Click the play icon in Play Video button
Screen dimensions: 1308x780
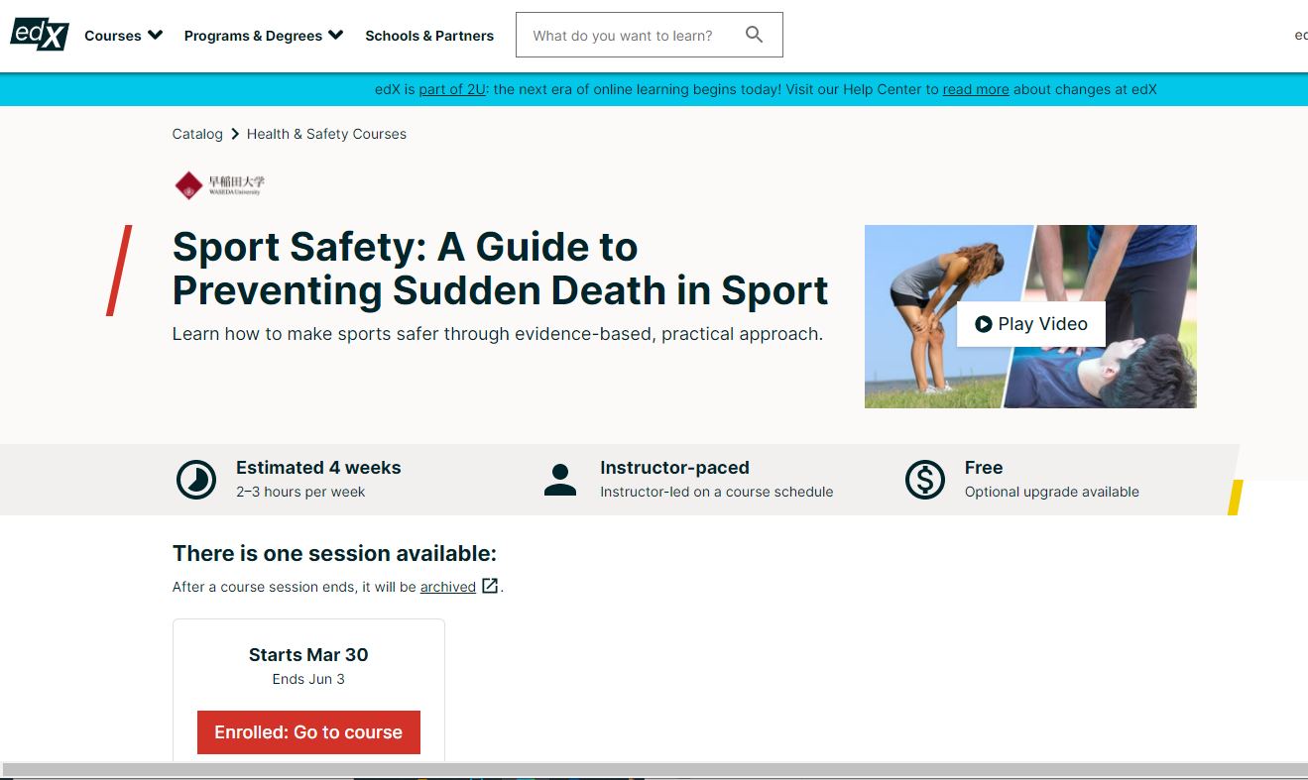tap(984, 324)
